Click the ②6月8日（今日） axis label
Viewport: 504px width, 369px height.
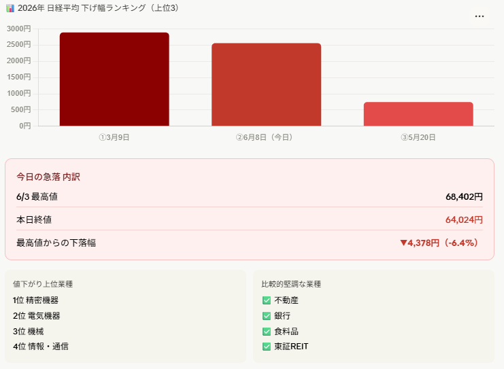click(265, 137)
